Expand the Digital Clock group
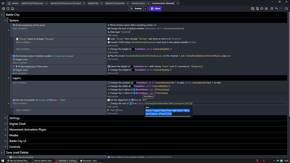Image resolution: width=290 pixels, height=163 pixels. click(x=5, y=124)
